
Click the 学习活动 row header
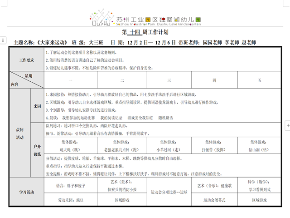pyautogui.click(x=27, y=192)
